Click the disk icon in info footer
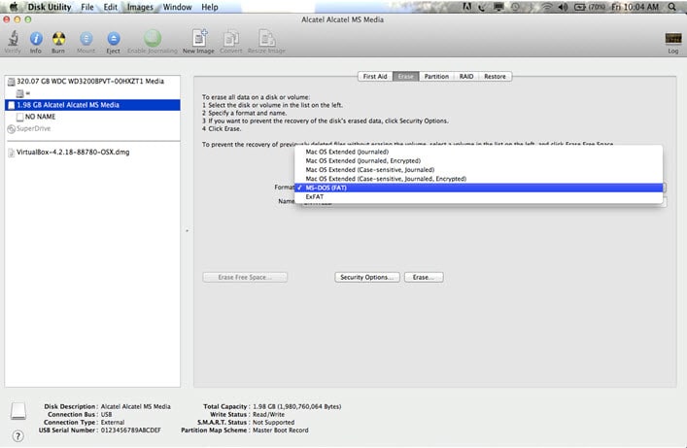This screenshot has height=448, width=687. click(x=18, y=411)
